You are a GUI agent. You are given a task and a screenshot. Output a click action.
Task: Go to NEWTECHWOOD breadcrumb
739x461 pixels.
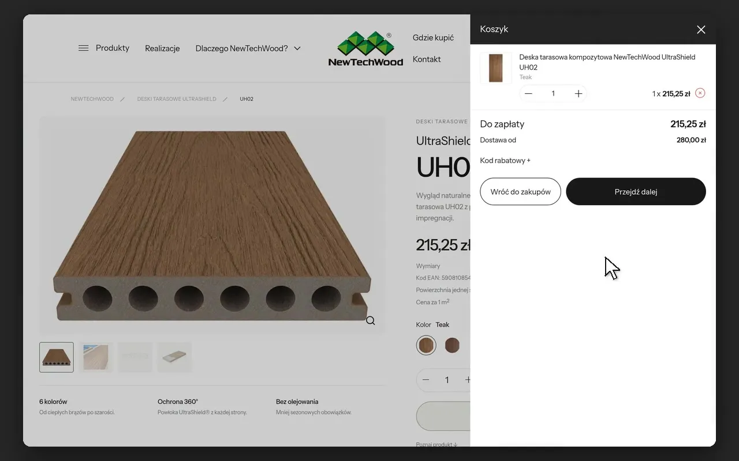tap(92, 99)
